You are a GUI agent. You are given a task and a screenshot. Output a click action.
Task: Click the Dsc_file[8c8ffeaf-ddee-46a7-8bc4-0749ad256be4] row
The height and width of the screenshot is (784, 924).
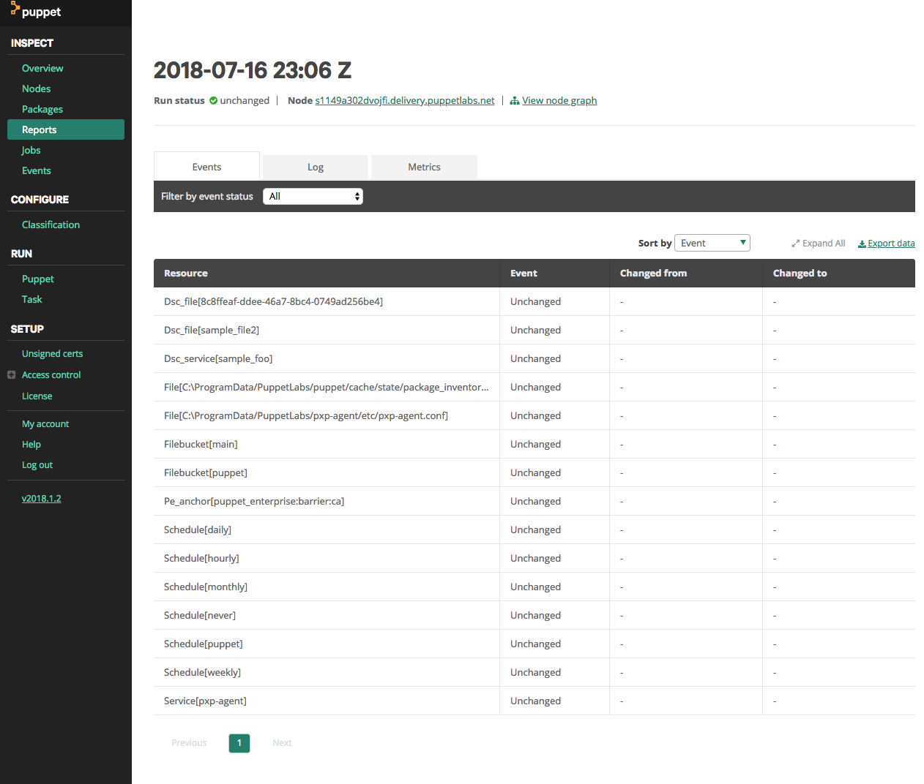[534, 301]
